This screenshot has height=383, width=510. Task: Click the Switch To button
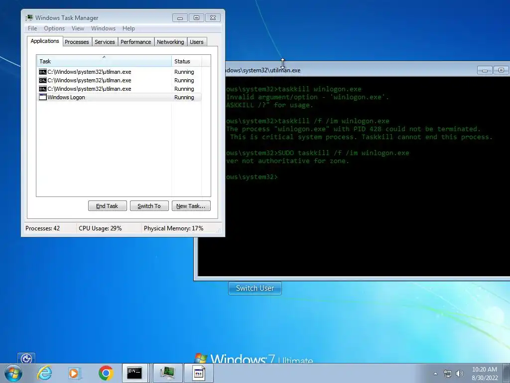tap(149, 206)
